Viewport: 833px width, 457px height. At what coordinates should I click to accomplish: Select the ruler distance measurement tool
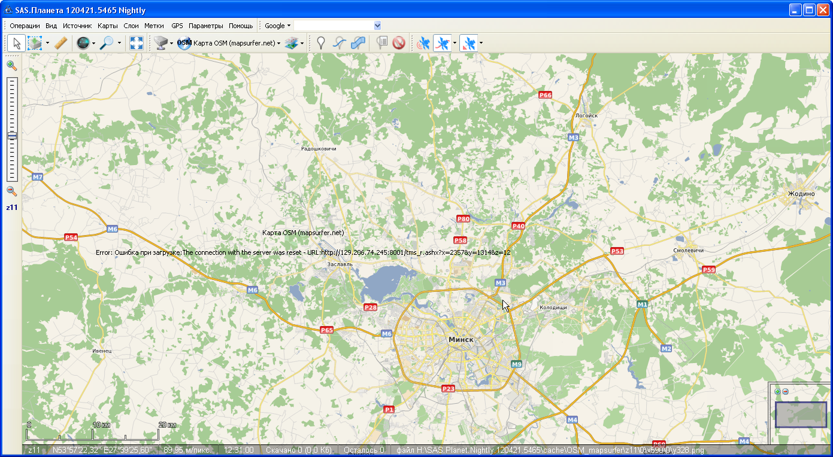pyautogui.click(x=60, y=43)
